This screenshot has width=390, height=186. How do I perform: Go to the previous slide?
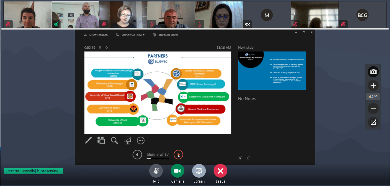click(137, 155)
